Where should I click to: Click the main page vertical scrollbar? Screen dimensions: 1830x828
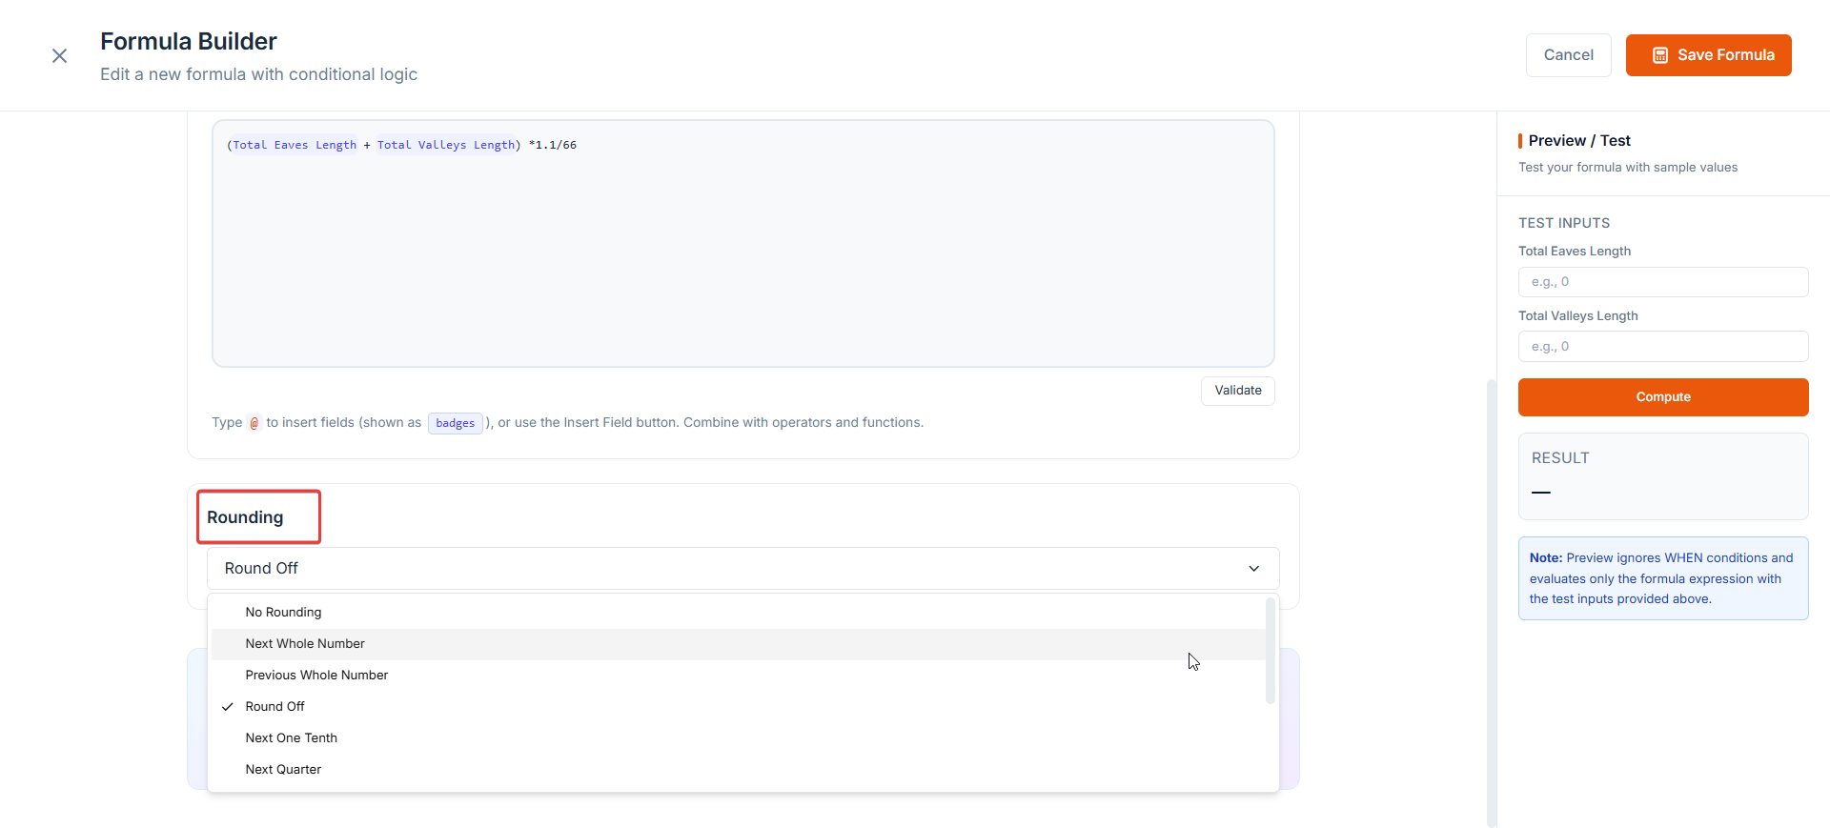(x=1491, y=602)
